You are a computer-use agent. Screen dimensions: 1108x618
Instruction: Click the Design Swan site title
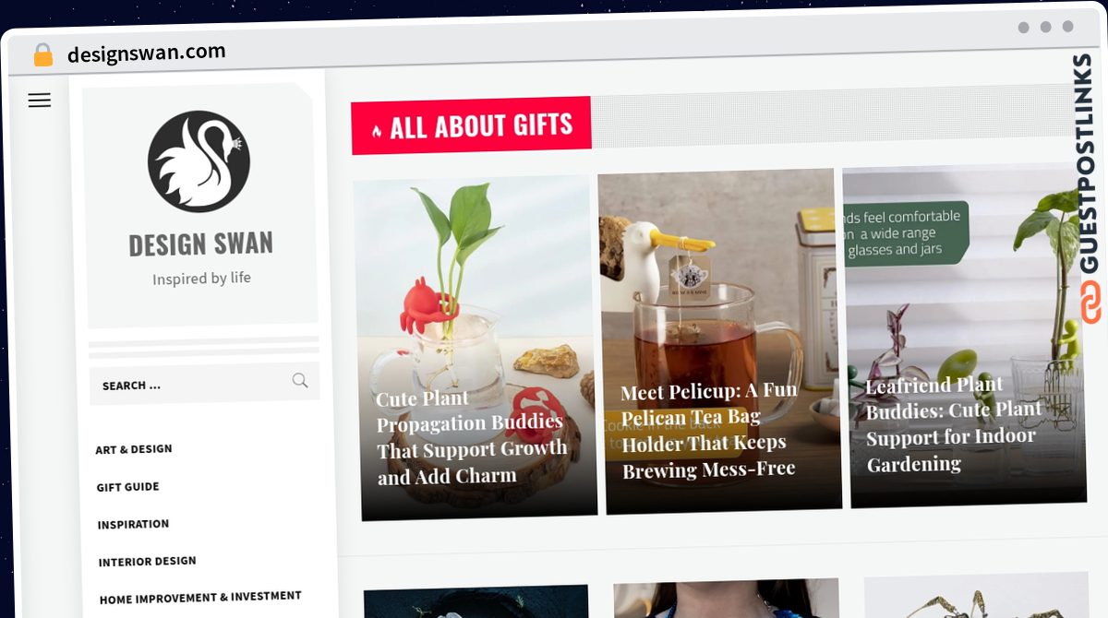pos(200,244)
